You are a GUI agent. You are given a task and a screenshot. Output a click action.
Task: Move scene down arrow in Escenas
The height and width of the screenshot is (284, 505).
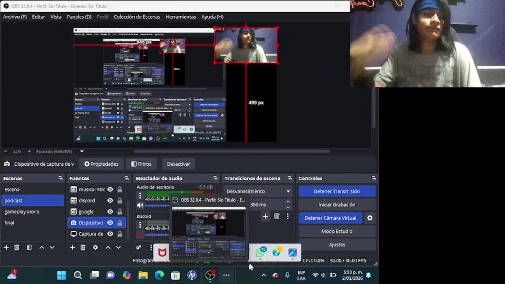click(x=52, y=247)
